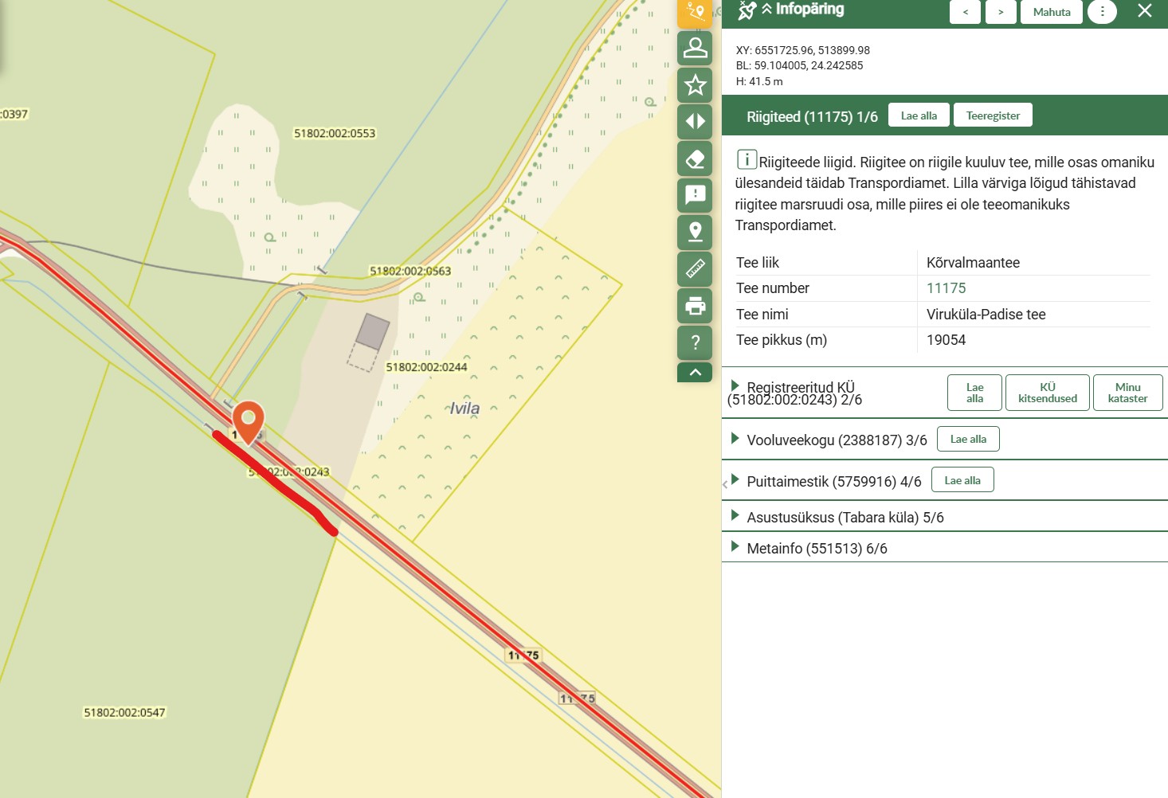Open road number 11175 link
1168x798 pixels.
pyautogui.click(x=946, y=288)
